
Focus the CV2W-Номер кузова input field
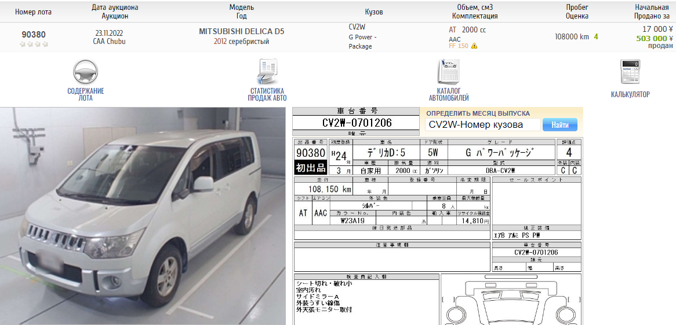pos(482,125)
